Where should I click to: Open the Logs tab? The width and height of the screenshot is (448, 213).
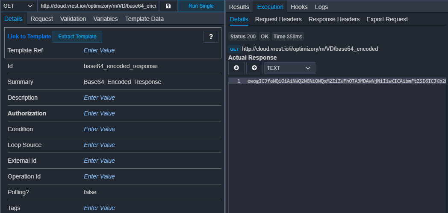tap(321, 7)
